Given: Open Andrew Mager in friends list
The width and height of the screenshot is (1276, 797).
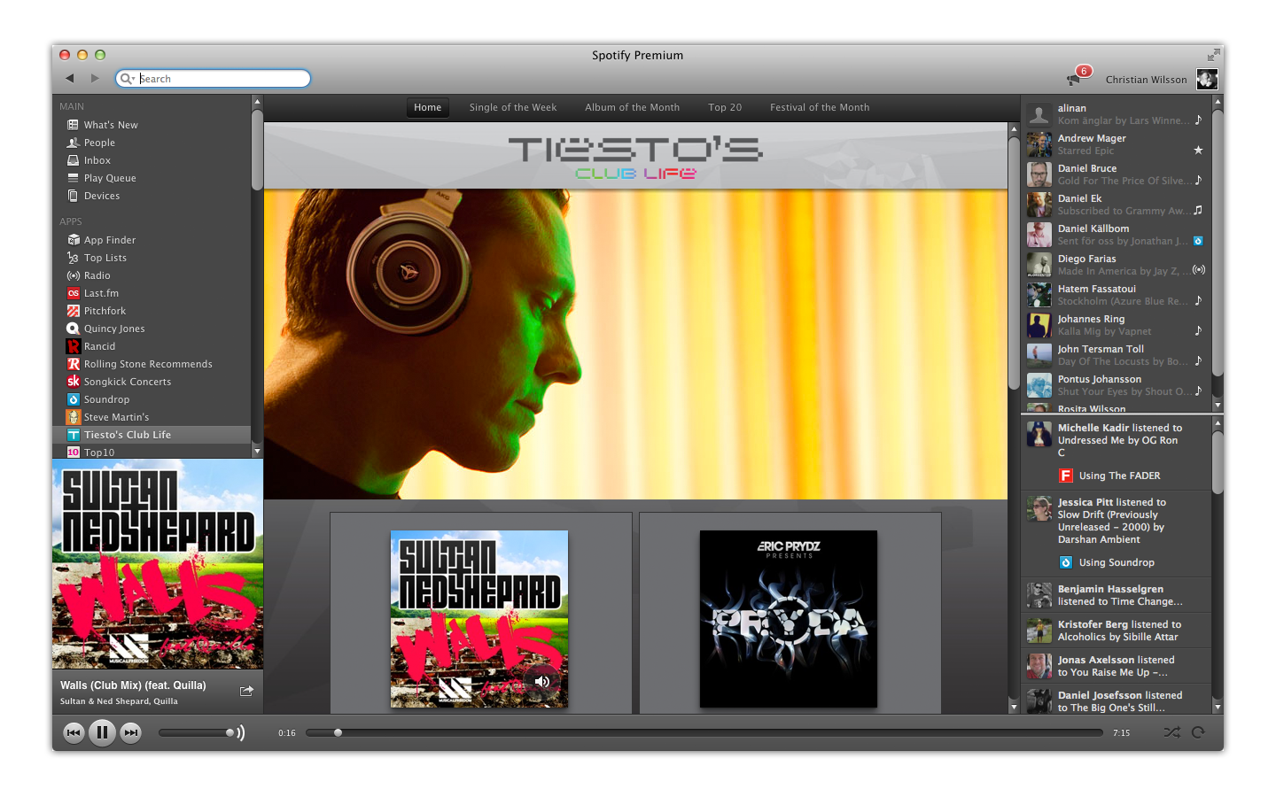Looking at the screenshot, I should [x=1116, y=144].
